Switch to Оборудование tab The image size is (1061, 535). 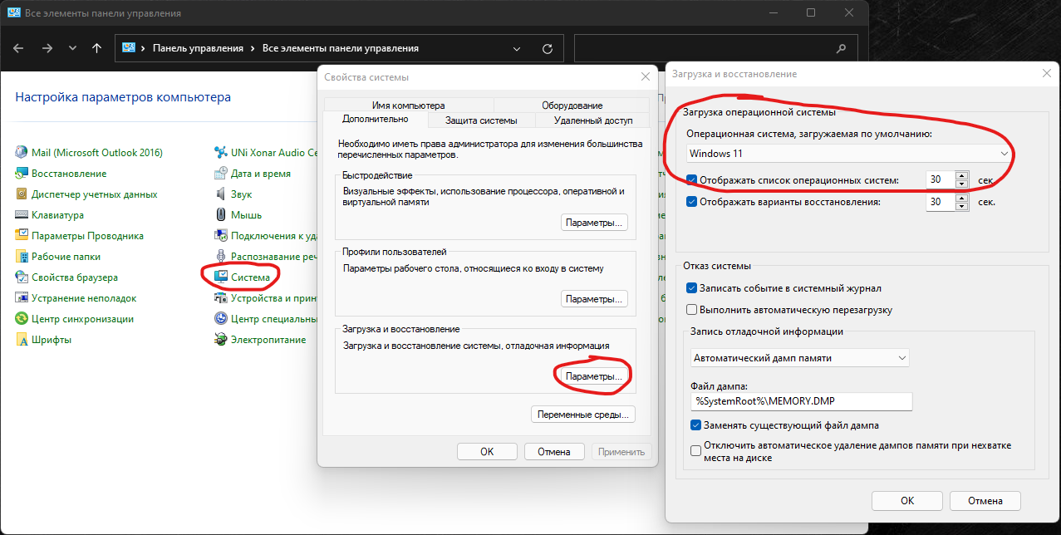pos(572,106)
